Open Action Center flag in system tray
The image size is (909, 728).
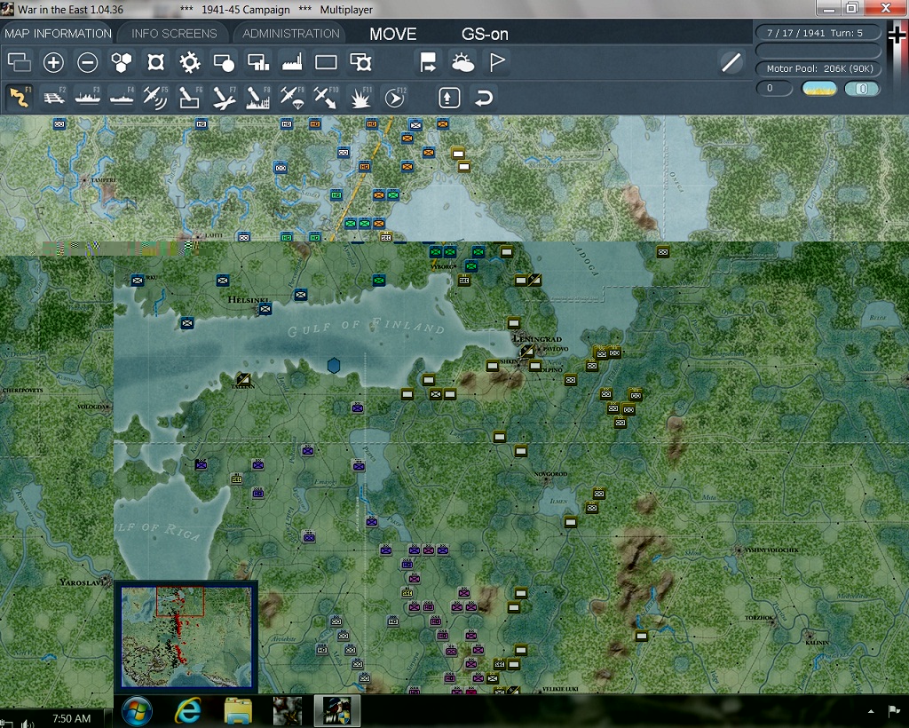coord(894,710)
